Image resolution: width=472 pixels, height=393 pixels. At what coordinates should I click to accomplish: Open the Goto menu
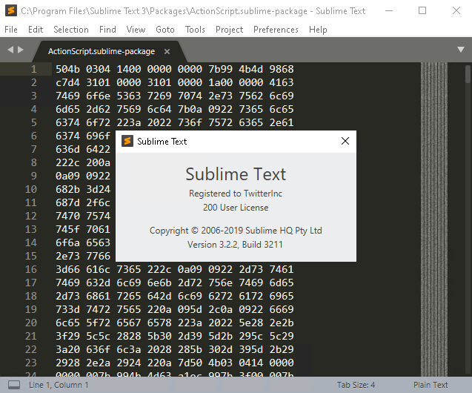165,30
